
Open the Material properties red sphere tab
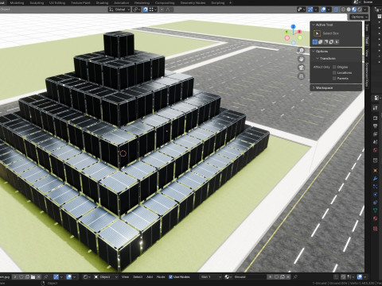pyautogui.click(x=376, y=218)
